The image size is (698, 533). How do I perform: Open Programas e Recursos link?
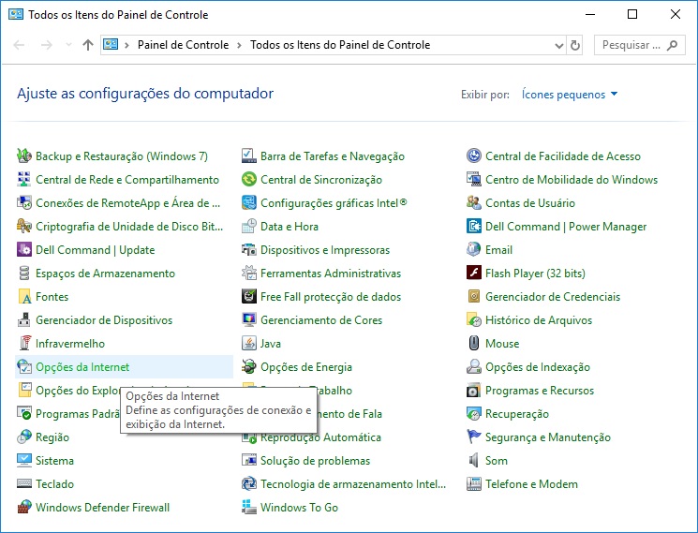(540, 391)
